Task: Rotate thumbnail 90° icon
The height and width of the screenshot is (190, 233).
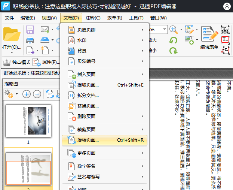Action: [50, 94]
